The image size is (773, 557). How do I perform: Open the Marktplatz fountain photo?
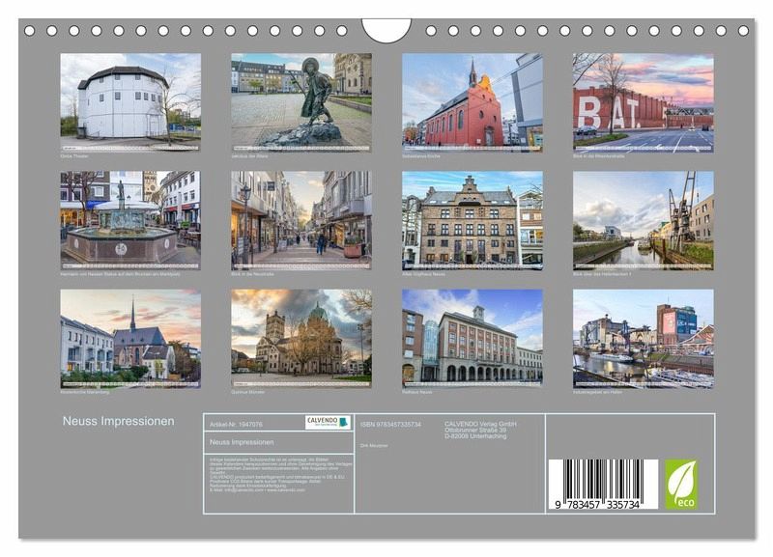click(x=130, y=218)
